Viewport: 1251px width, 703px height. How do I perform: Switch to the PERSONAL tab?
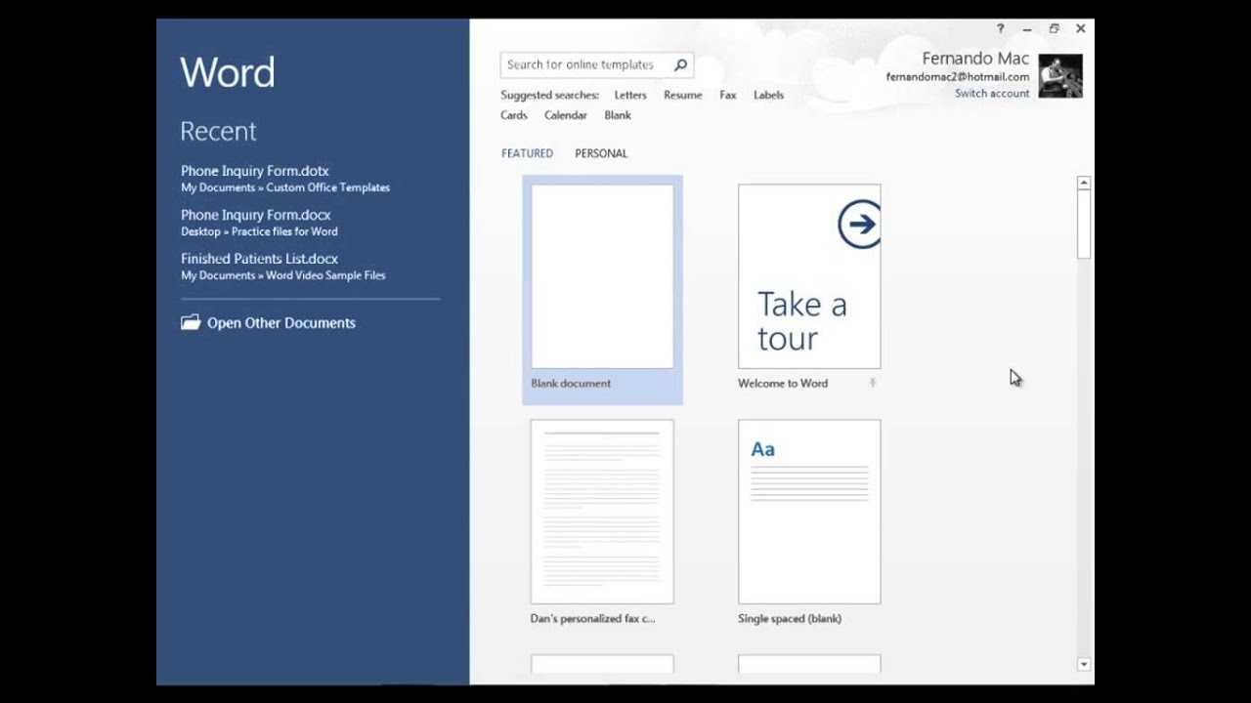601,153
